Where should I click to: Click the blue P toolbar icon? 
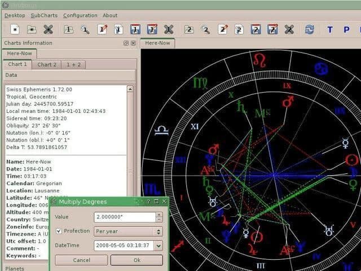(x=346, y=29)
